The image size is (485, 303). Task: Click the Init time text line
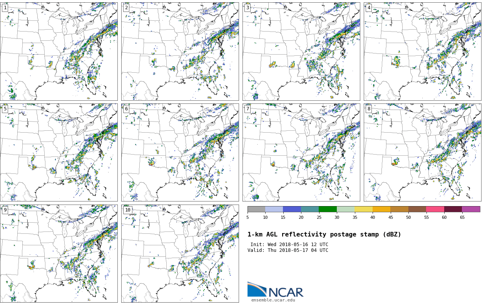(x=289, y=245)
